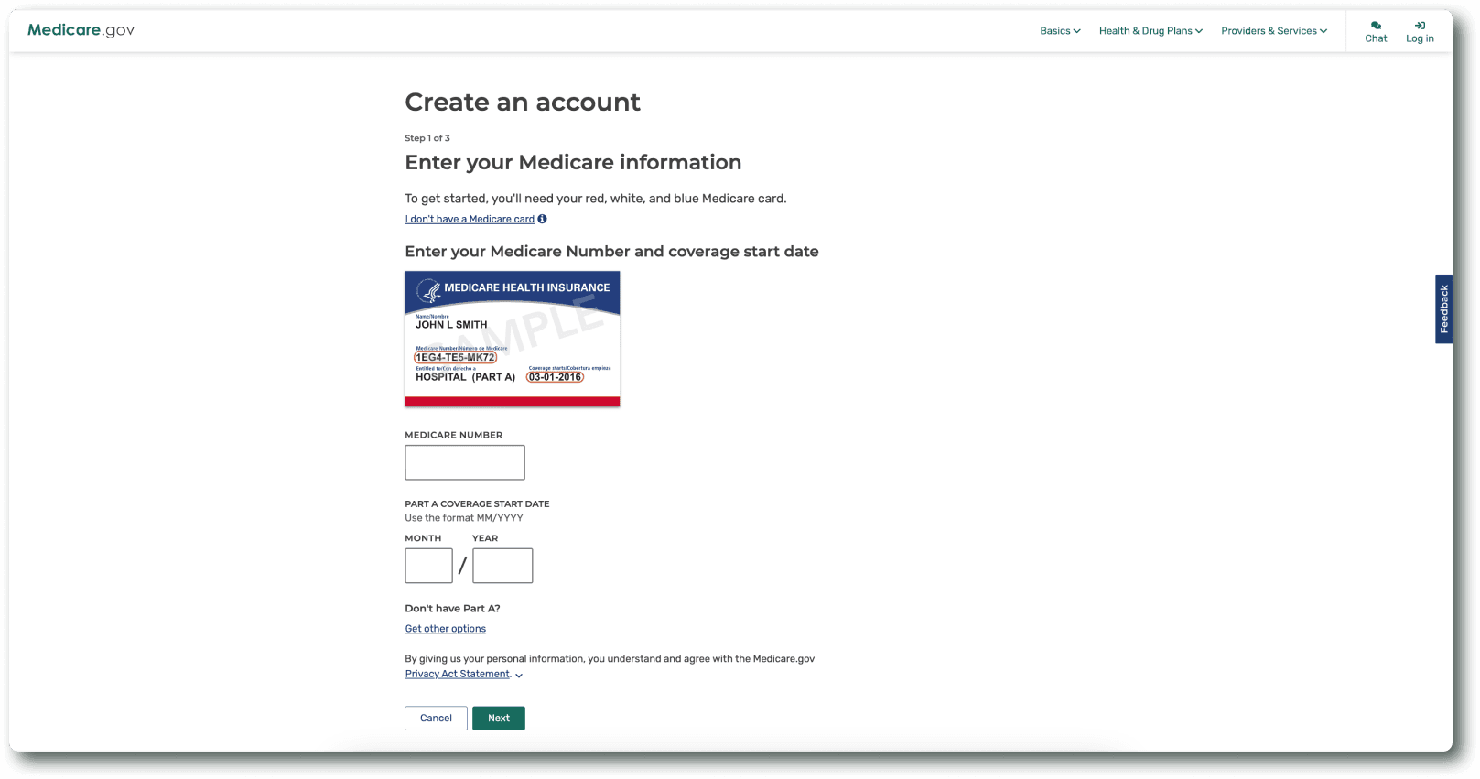The image size is (1480, 779).
Task: Click the Cancel button
Action: click(x=436, y=719)
